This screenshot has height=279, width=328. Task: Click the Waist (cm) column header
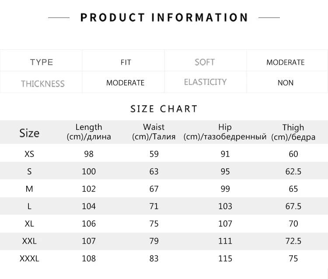154,132
